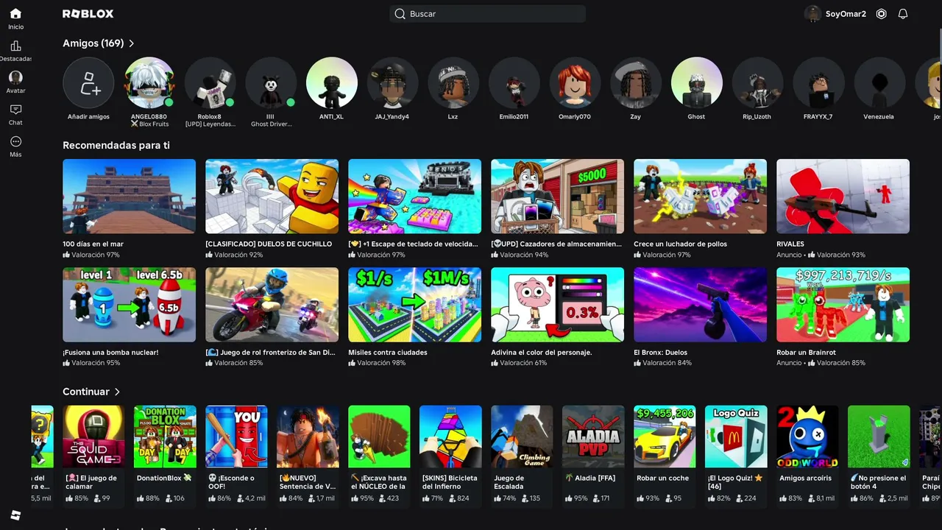The width and height of the screenshot is (942, 530).
Task: Click the RIVALES title text
Action: (x=790, y=244)
